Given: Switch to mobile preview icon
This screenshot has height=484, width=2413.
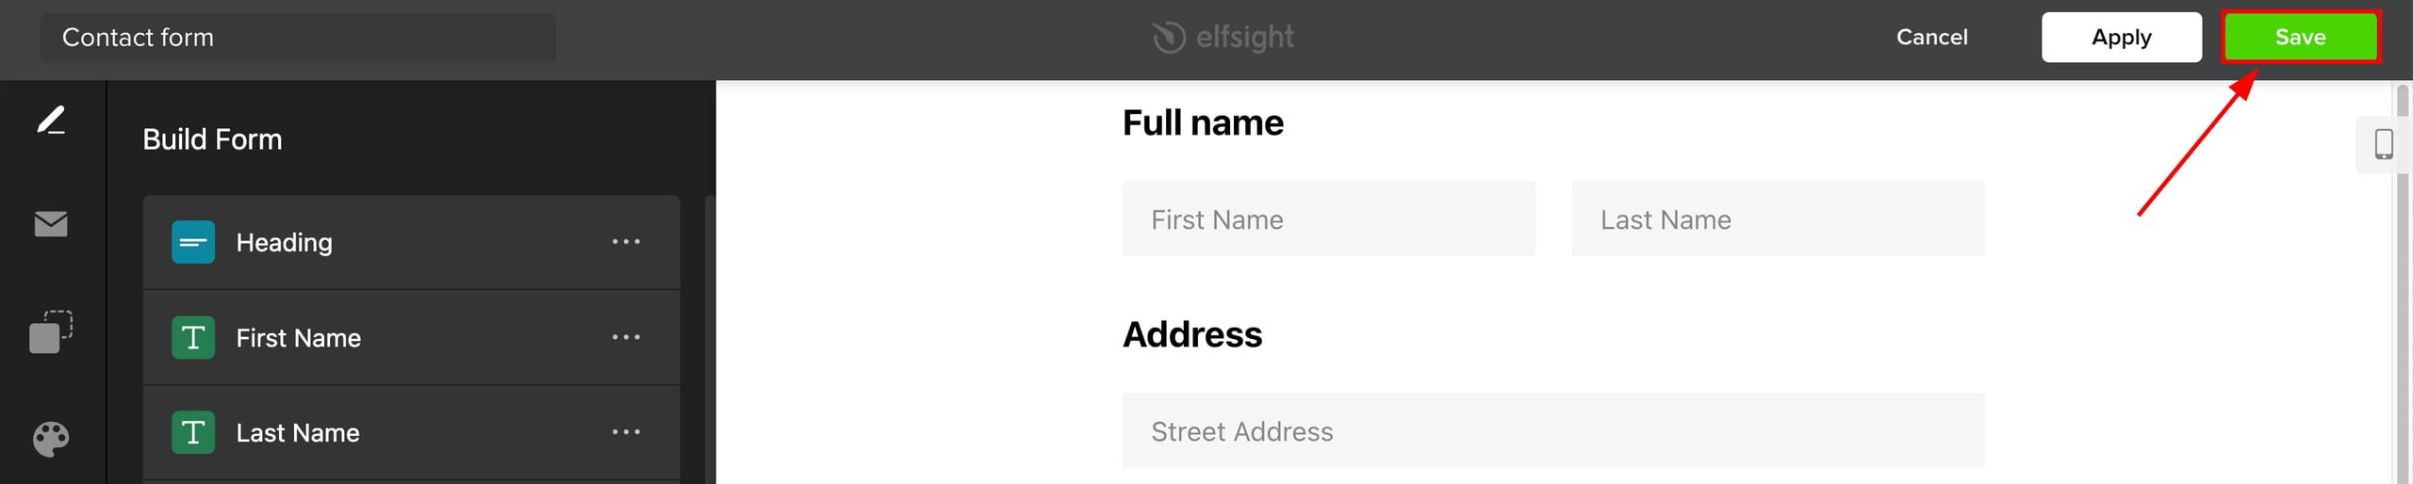Looking at the screenshot, I should 2384,144.
